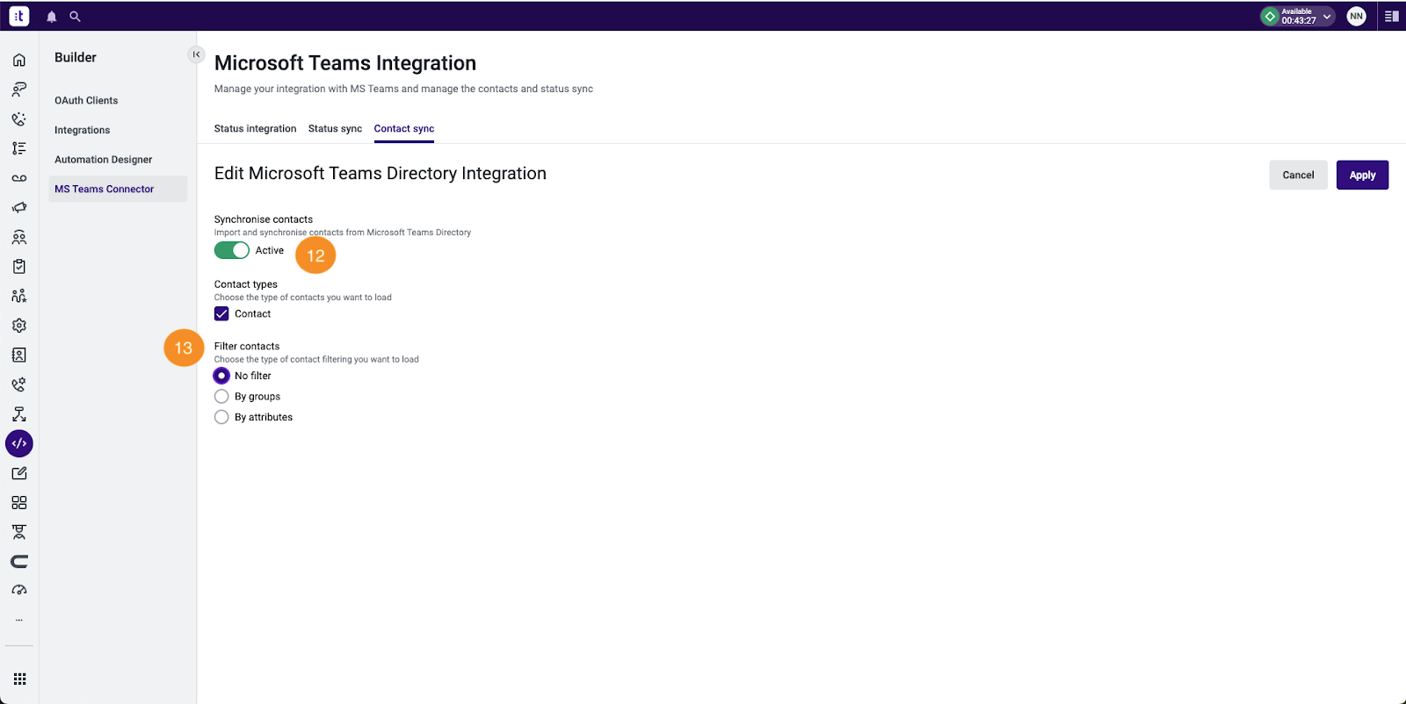
Task: Open the Available status dropdown
Action: pyautogui.click(x=1297, y=16)
